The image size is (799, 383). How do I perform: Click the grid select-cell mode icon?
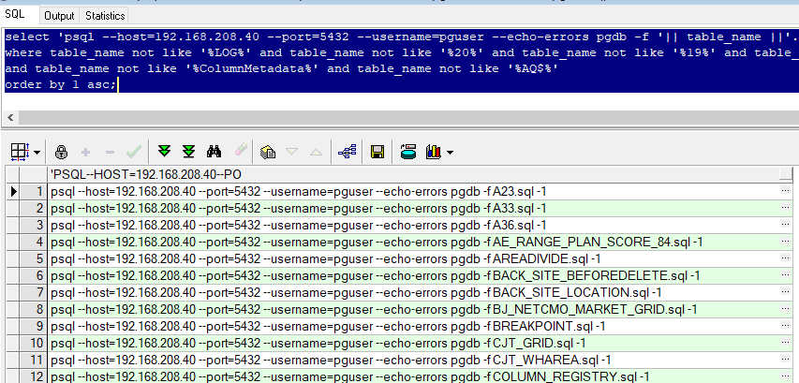pos(20,152)
